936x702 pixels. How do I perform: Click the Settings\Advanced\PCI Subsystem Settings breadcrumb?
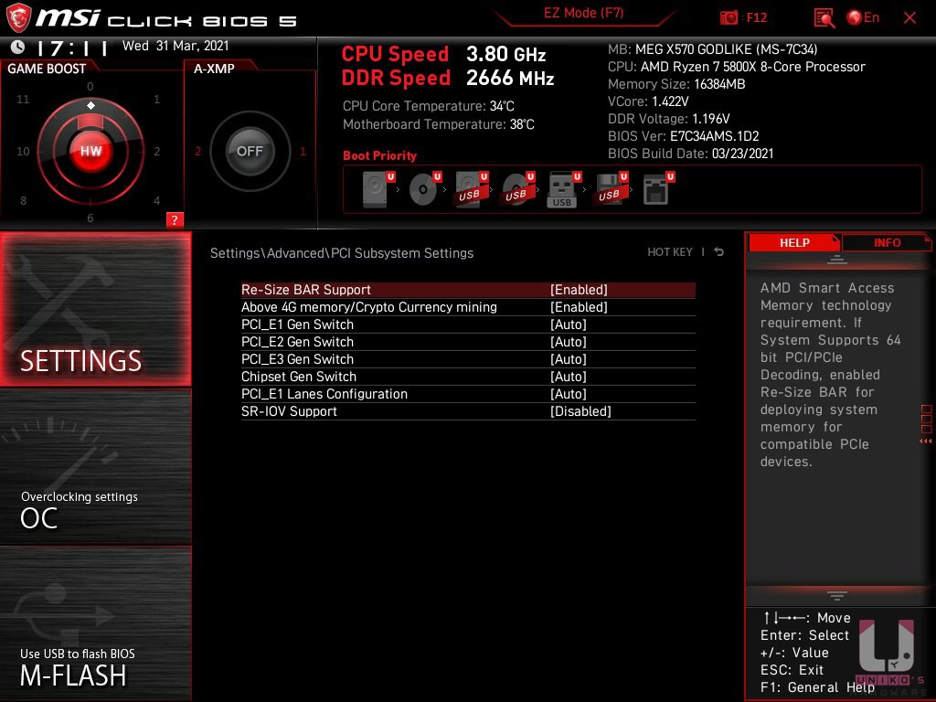(x=342, y=253)
